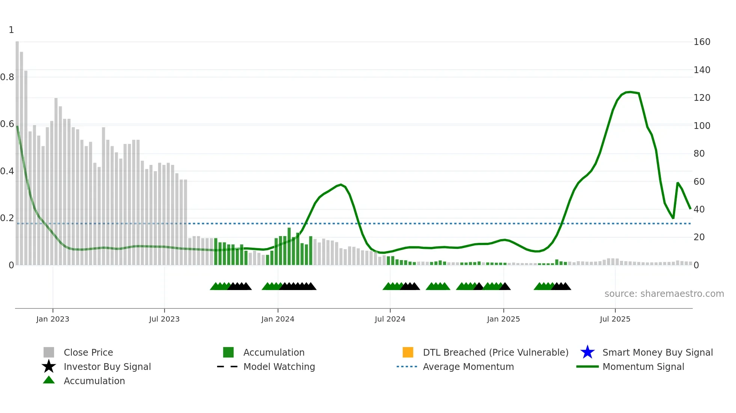Click the blue star Smart Money icon
736x413 pixels.
coord(587,352)
